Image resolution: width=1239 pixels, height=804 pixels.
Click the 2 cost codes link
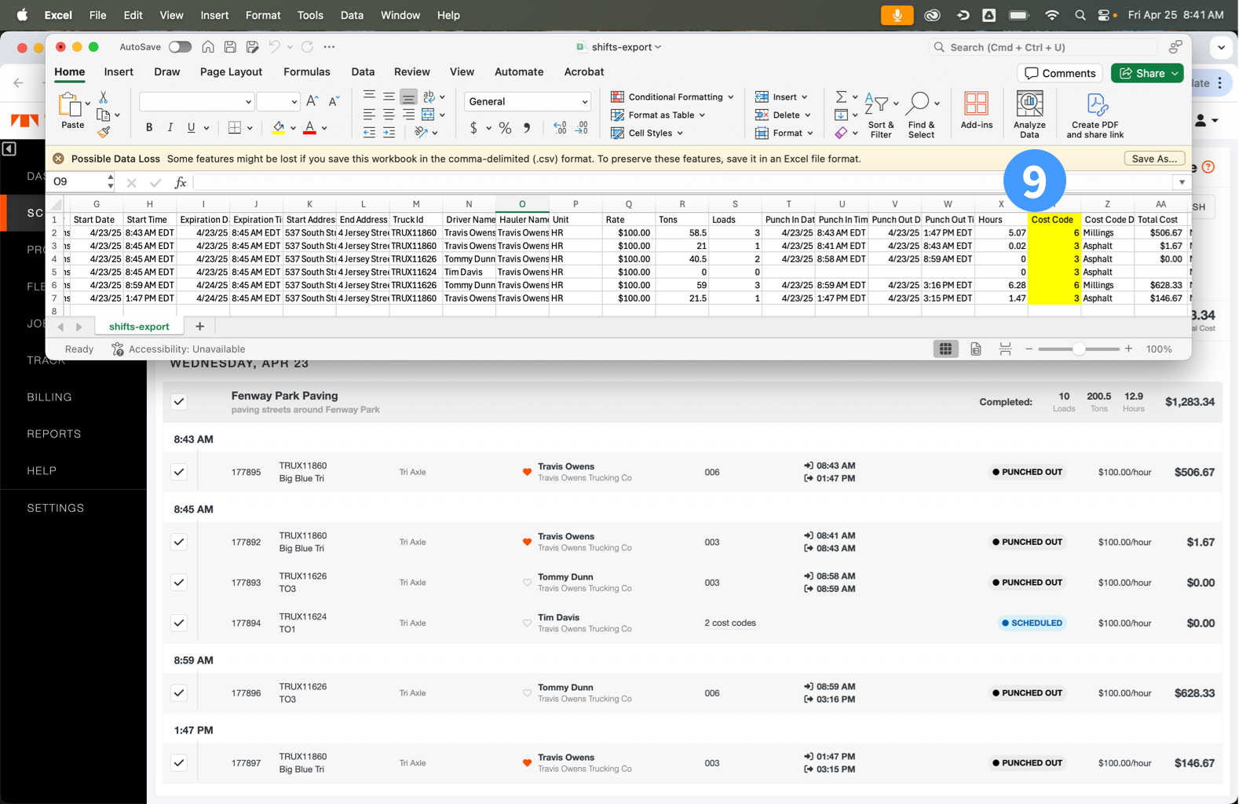pos(729,623)
